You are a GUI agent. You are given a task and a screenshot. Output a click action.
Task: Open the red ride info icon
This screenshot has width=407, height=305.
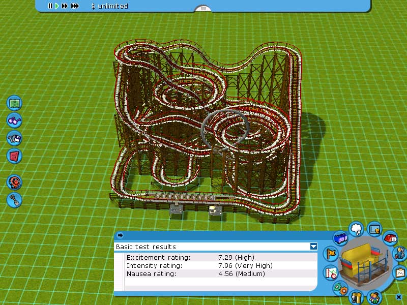click(x=390, y=238)
